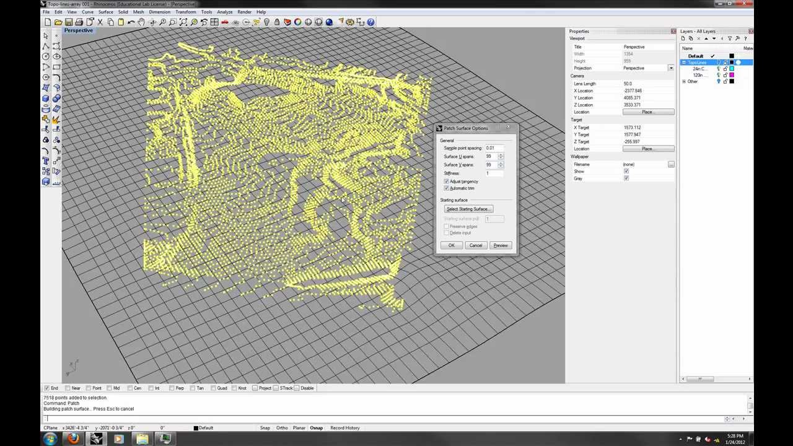Enable the Near osnap checkbox
Viewport: 793px width, 446px height.
tap(67, 388)
